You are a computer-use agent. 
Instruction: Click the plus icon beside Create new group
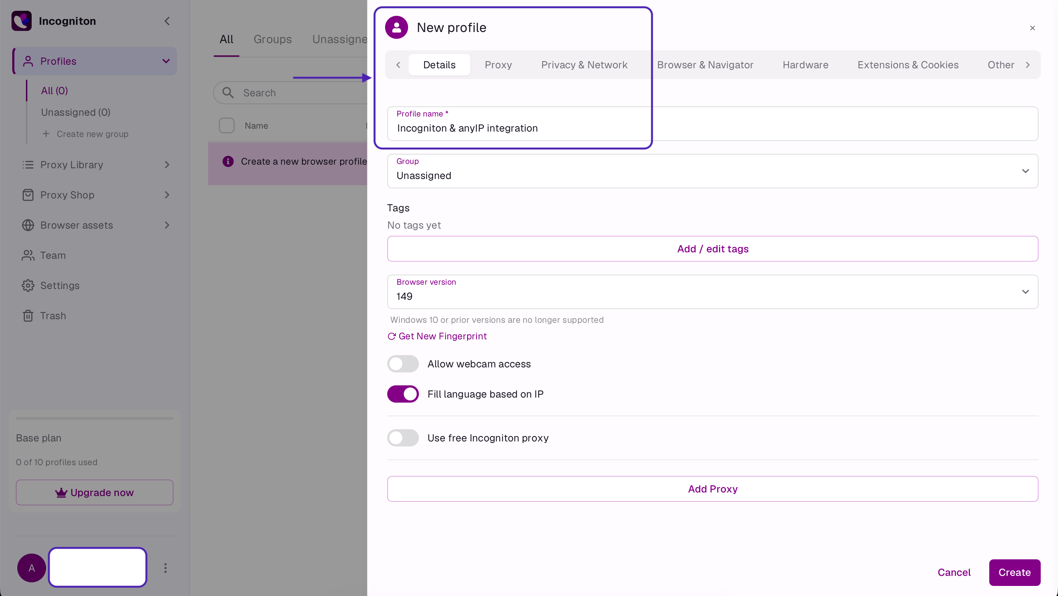(x=46, y=134)
